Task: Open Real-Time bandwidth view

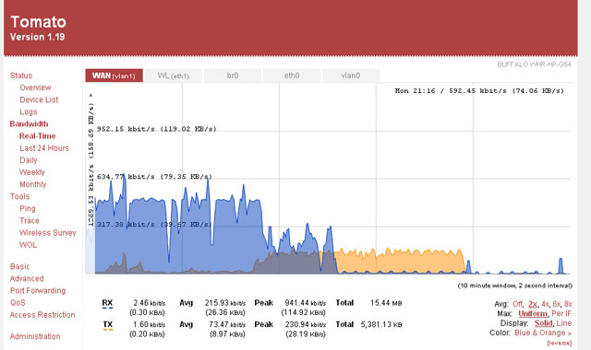Action: [37, 135]
